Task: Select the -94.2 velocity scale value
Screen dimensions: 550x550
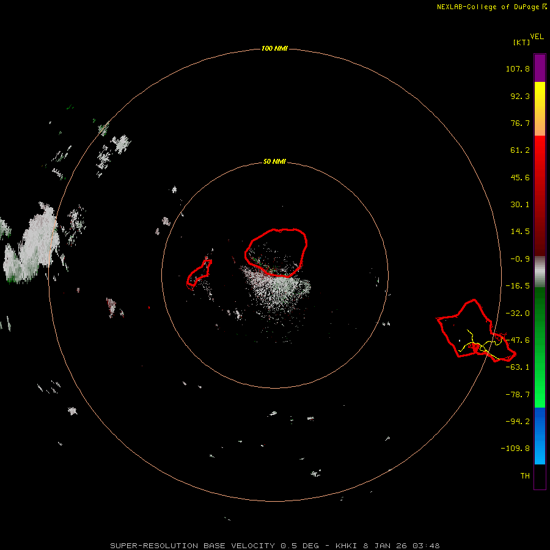Action: tap(518, 422)
